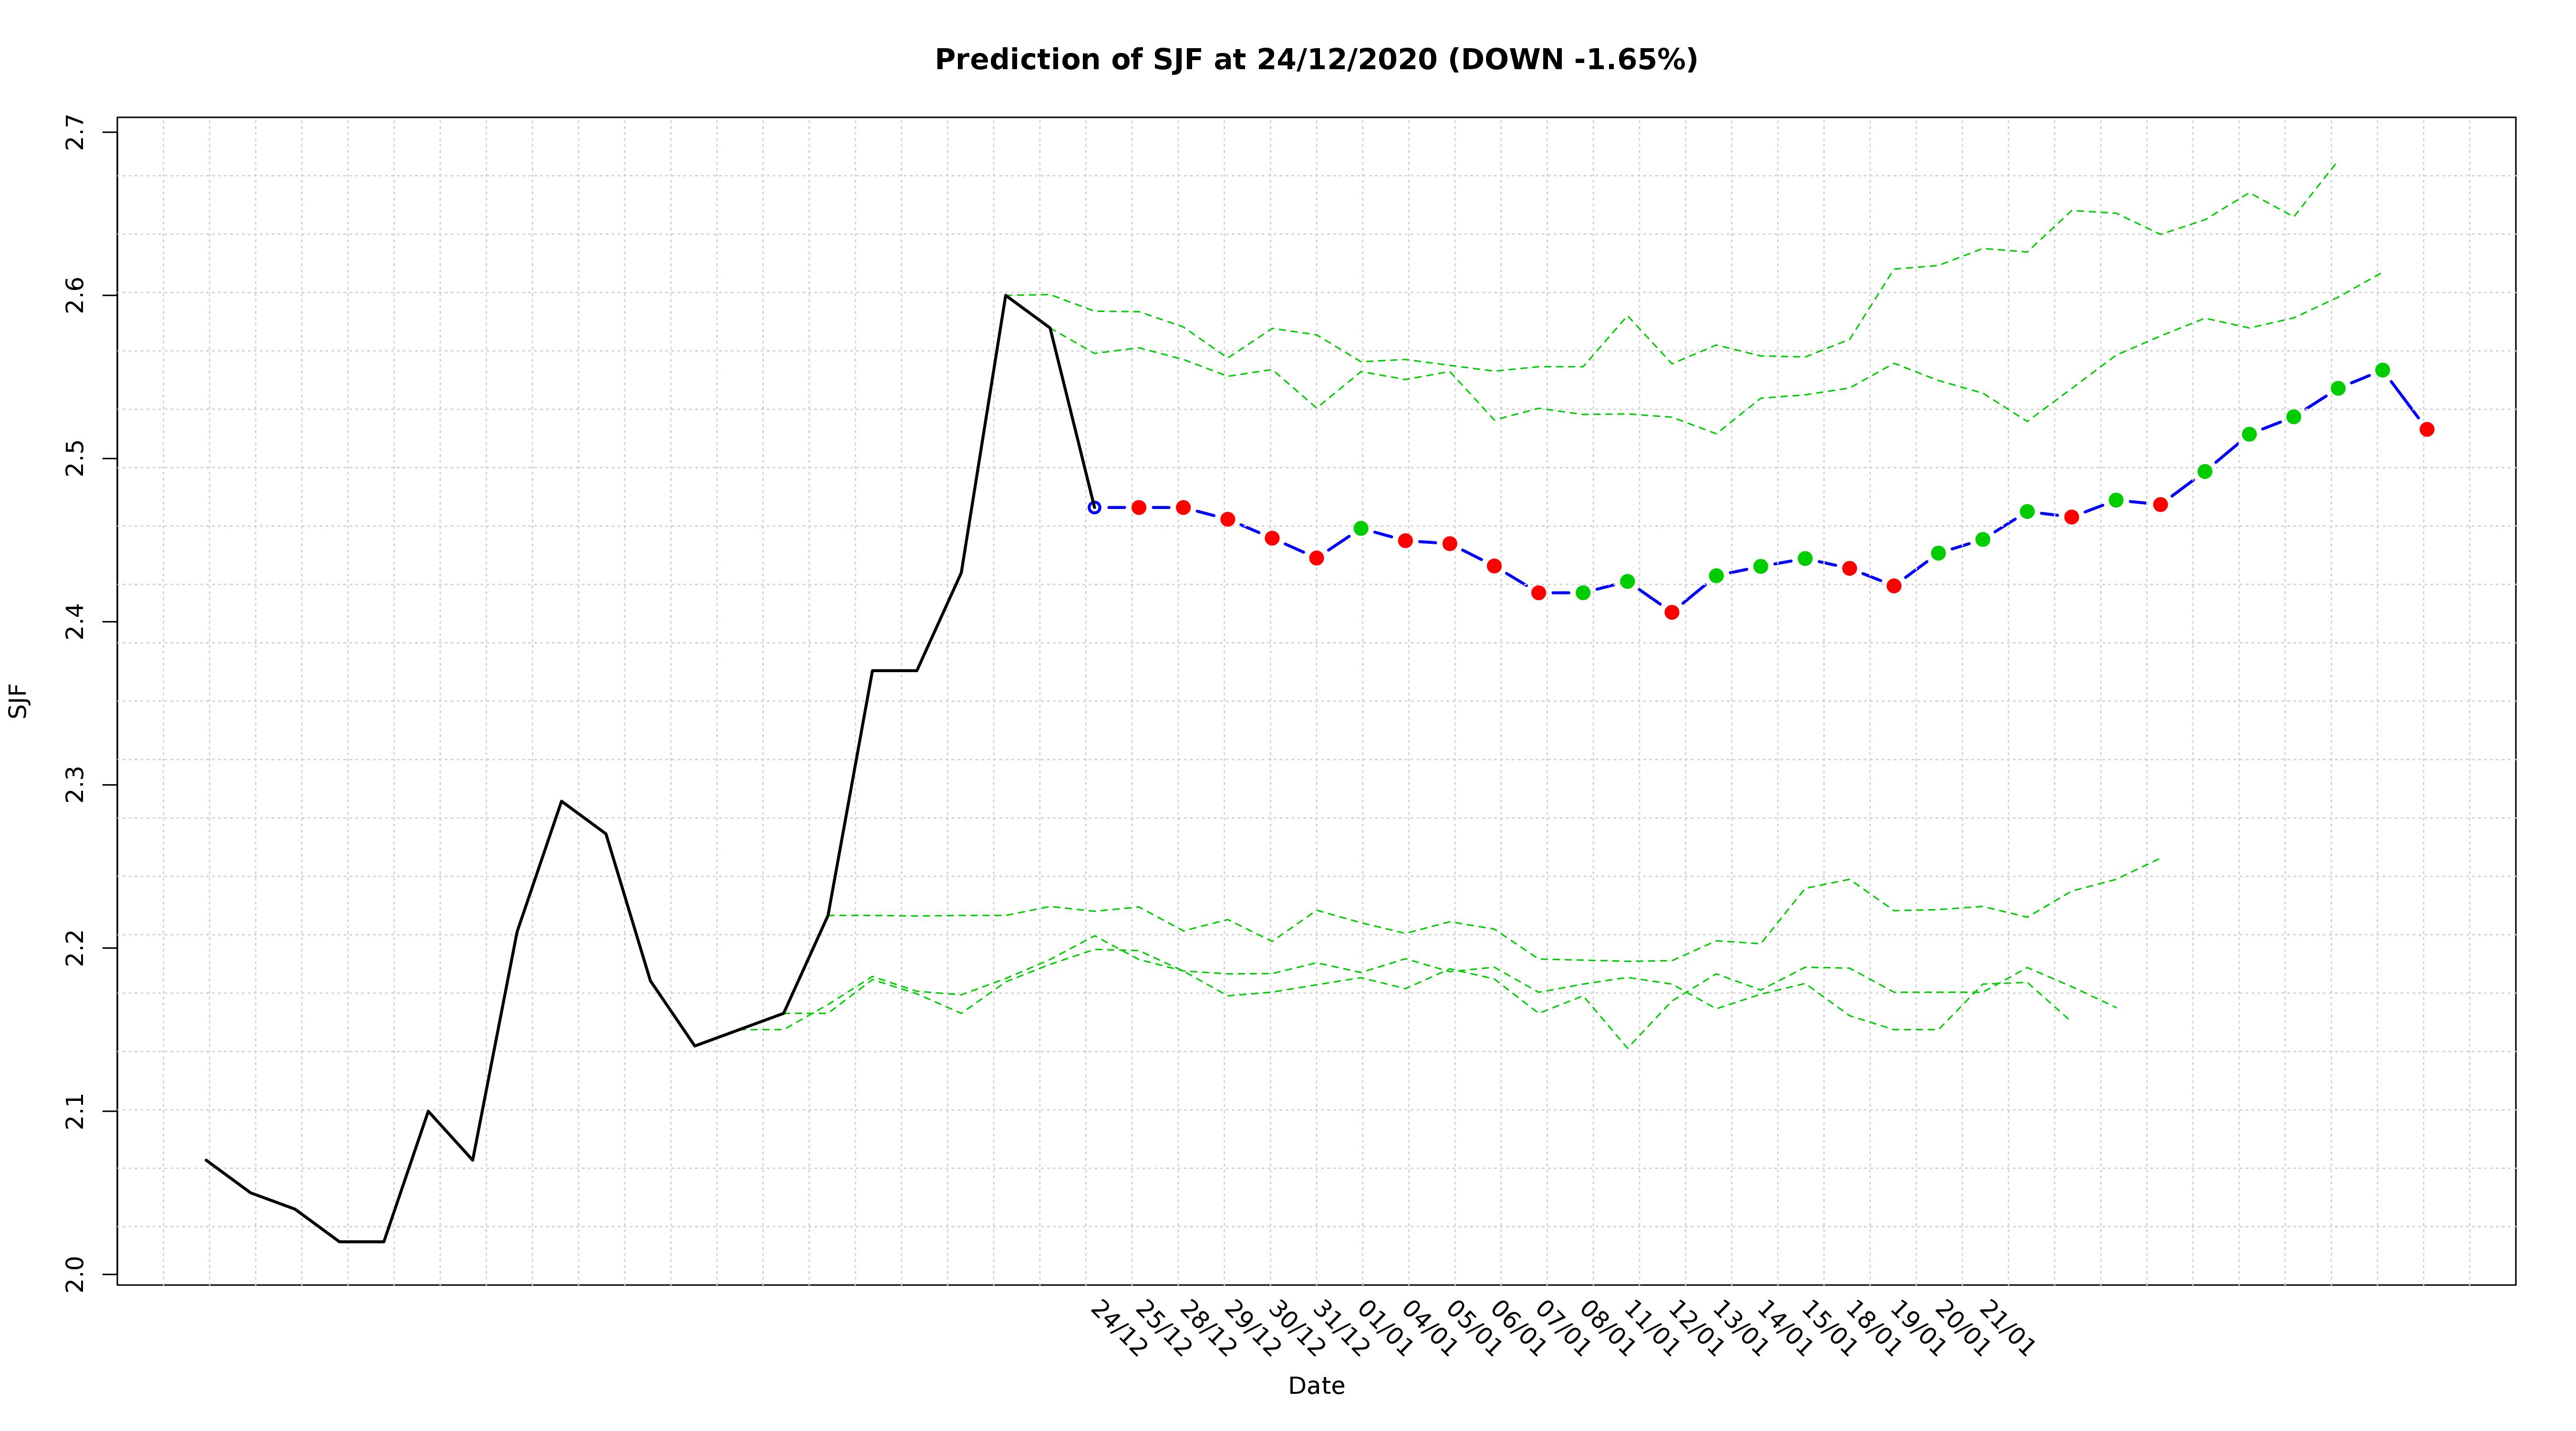Click the black line's lowest flat segment
Image resolution: width=2576 pixels, height=1431 pixels.
click(x=362, y=1241)
